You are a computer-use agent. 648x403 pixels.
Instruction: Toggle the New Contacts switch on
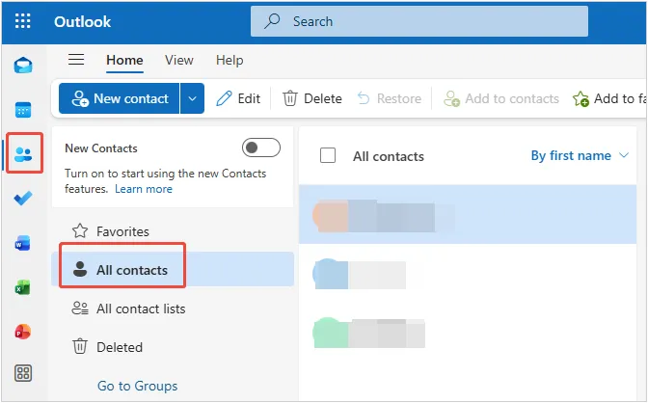click(x=260, y=148)
